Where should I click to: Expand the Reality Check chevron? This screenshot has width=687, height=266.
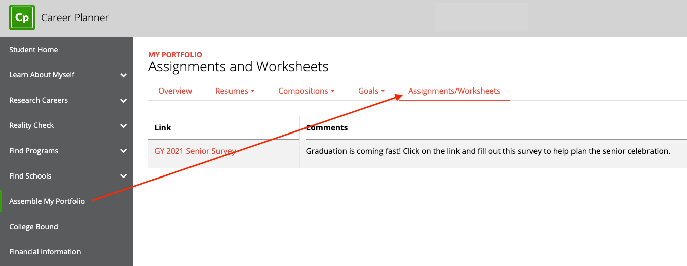point(123,126)
